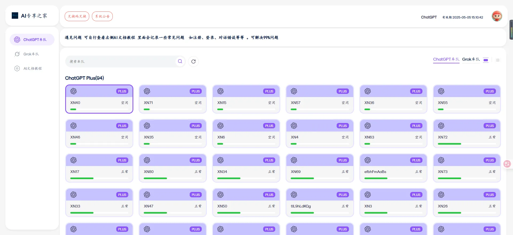Screen dimensions: 513x235
Task: Click the progress bar on the XN40 card
Action: click(99, 109)
